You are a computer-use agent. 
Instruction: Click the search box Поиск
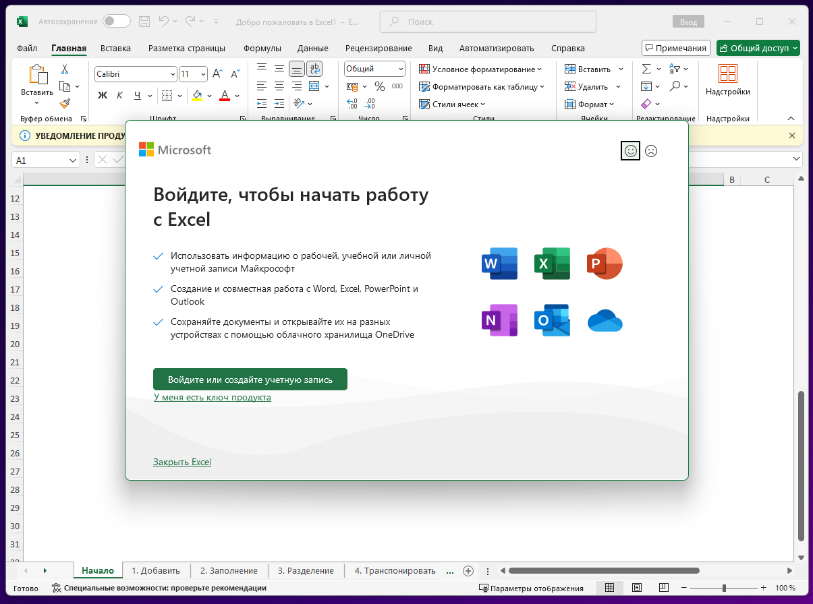tap(488, 22)
